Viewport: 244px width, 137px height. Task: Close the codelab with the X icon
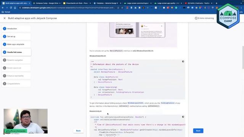[x=5, y=18]
